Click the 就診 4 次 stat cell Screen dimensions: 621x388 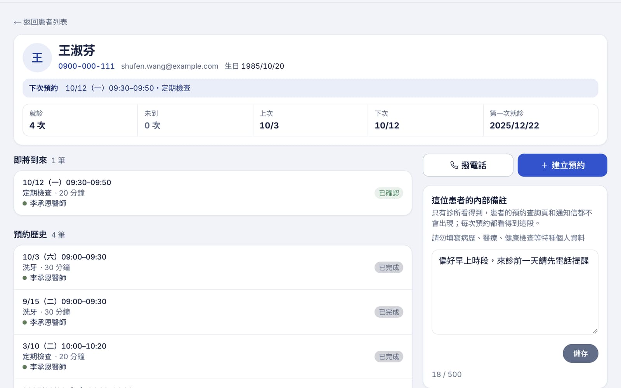(x=80, y=120)
